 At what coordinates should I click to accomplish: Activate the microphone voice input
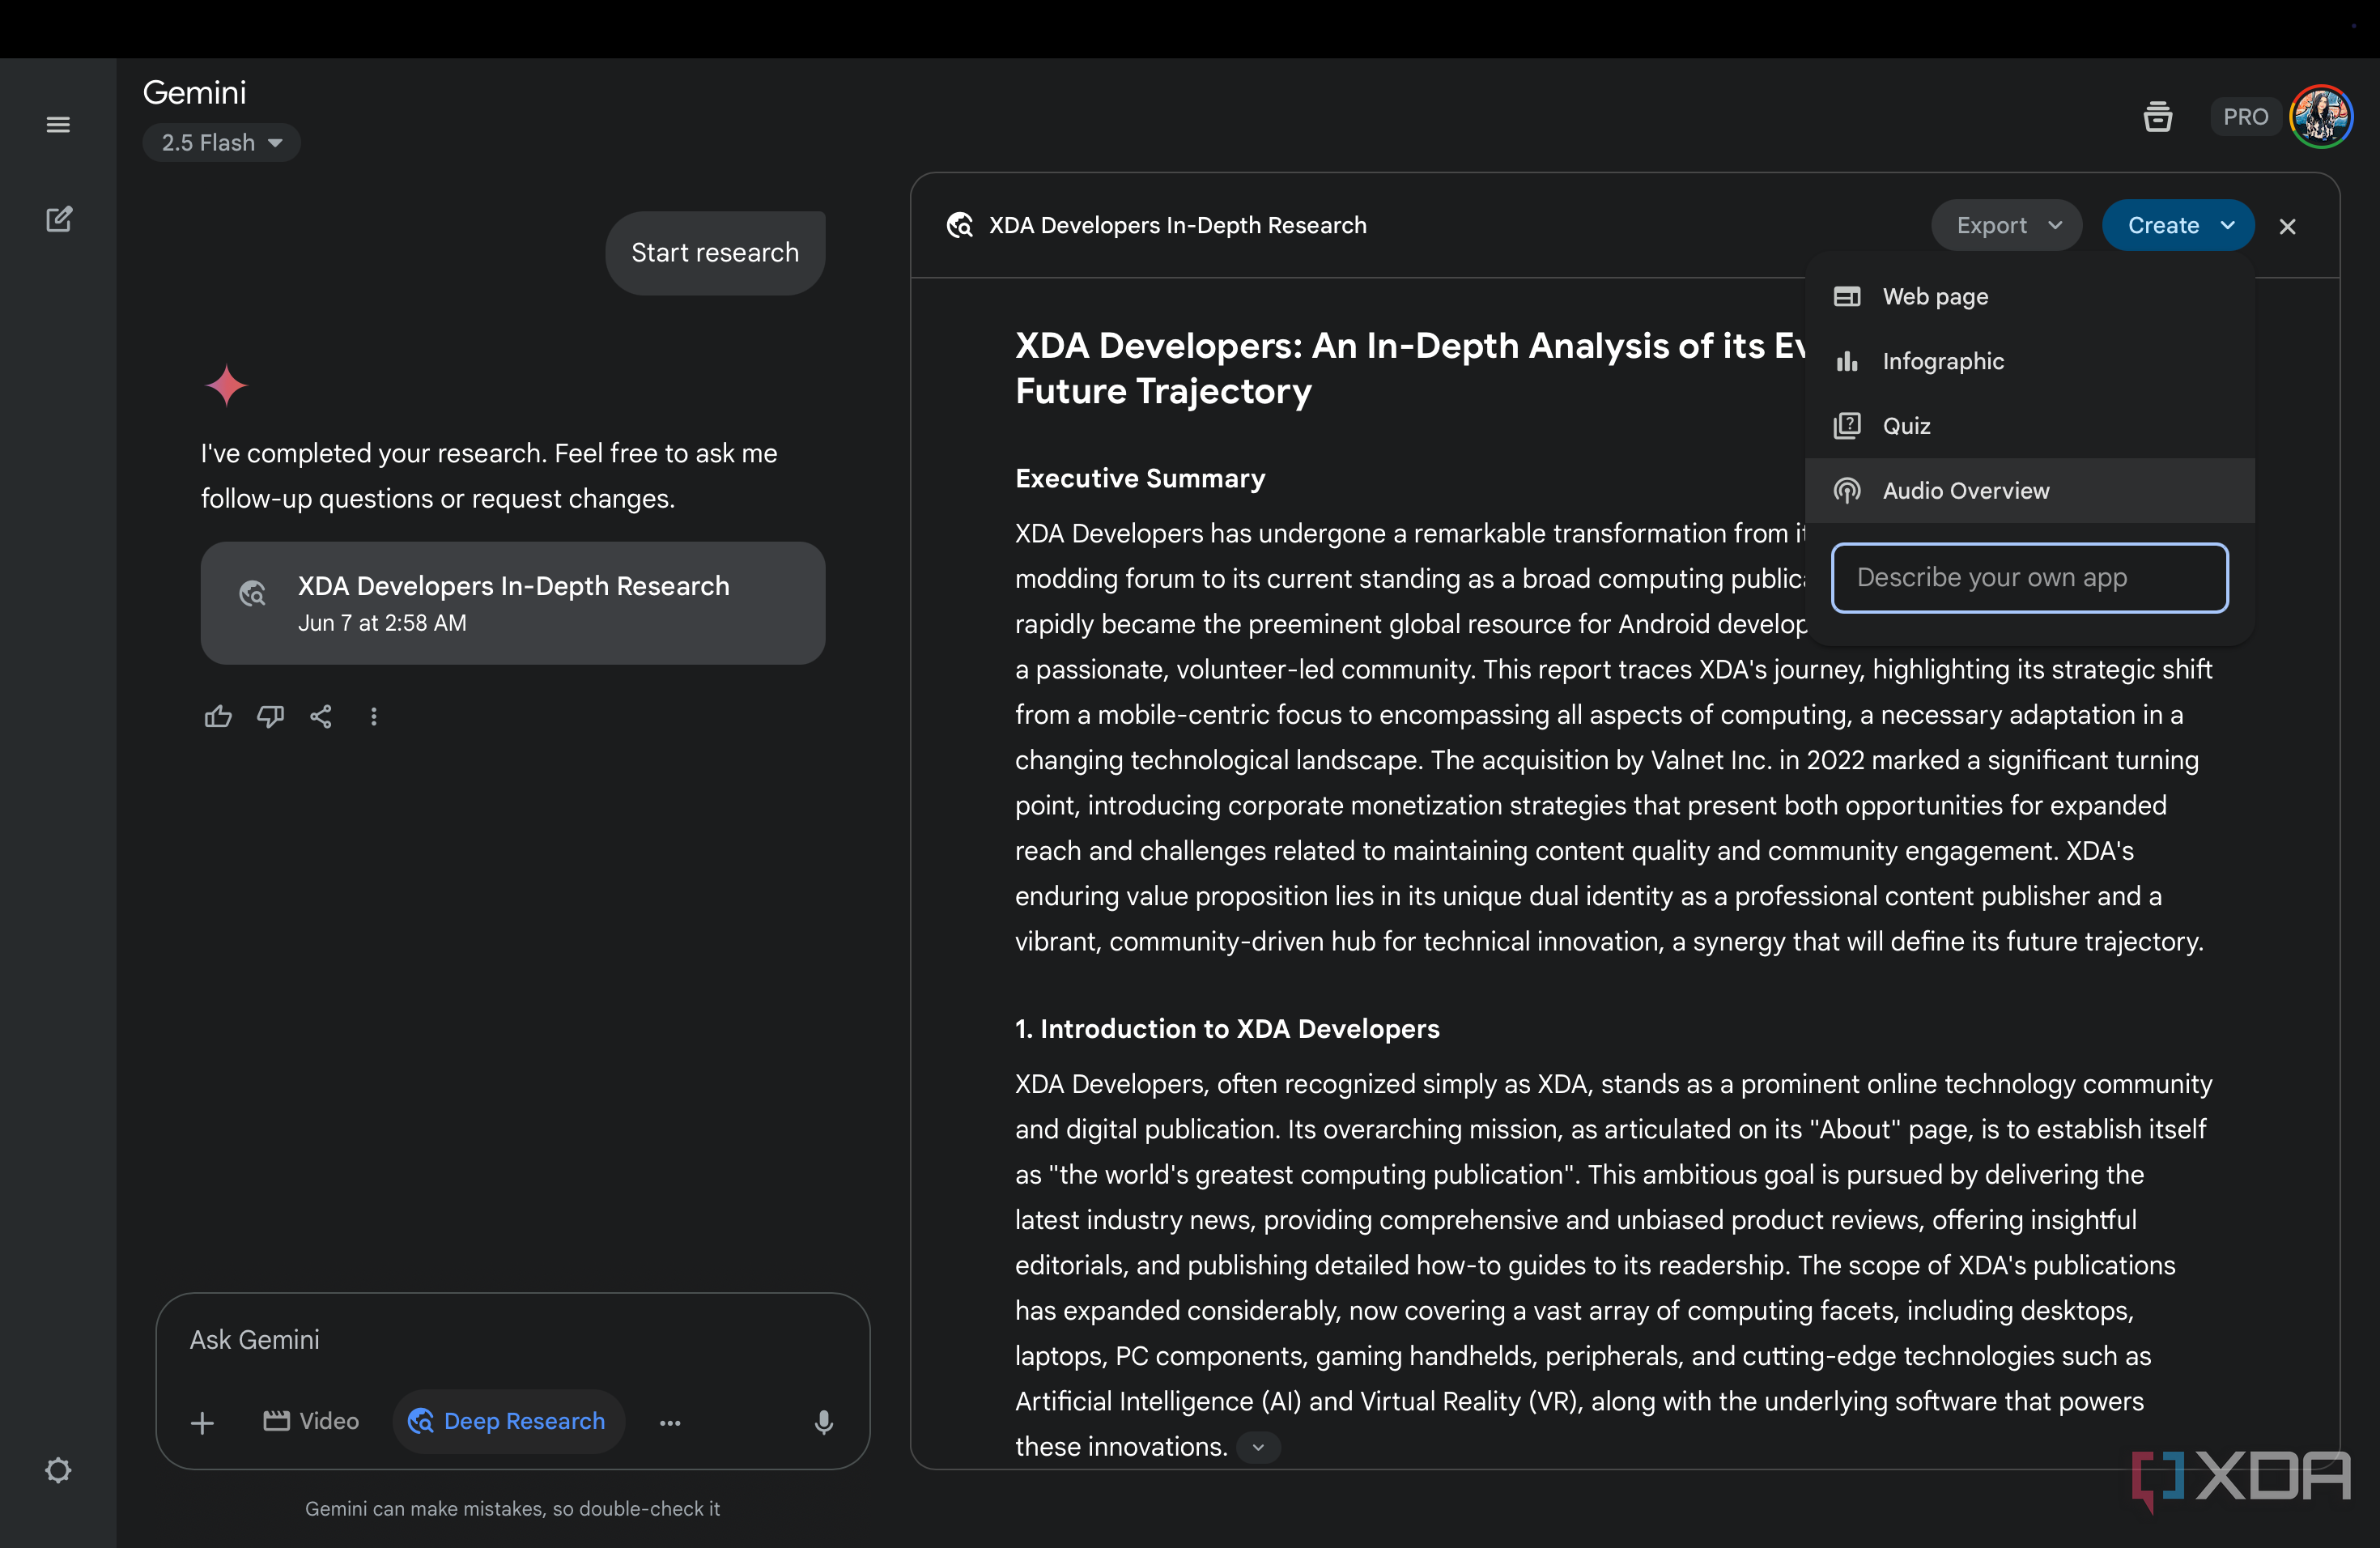[x=823, y=1422]
